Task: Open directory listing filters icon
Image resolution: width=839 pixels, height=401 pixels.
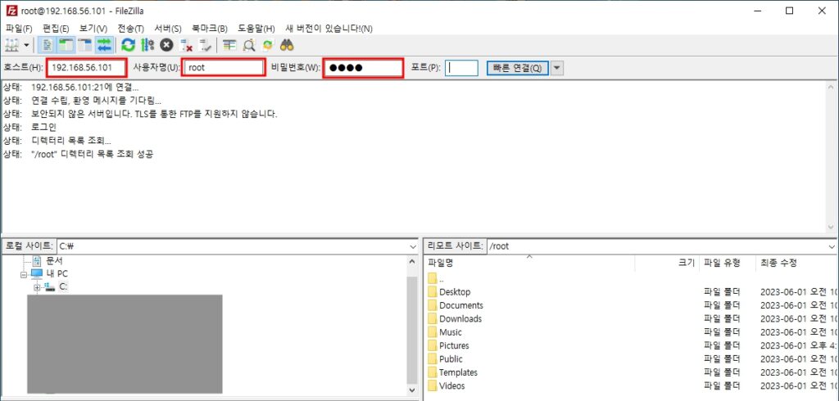Action: coord(229,46)
